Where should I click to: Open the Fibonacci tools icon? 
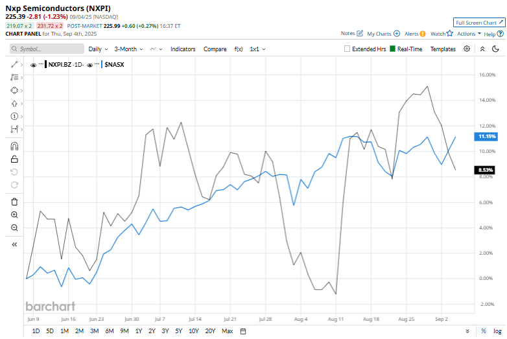coord(14,78)
